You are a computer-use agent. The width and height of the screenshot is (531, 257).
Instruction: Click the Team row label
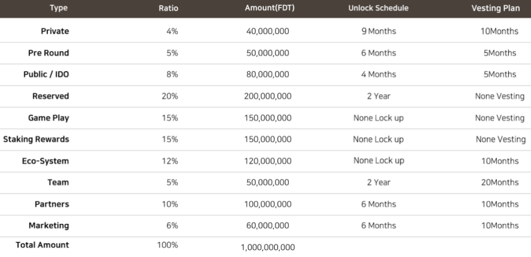pos(58,182)
